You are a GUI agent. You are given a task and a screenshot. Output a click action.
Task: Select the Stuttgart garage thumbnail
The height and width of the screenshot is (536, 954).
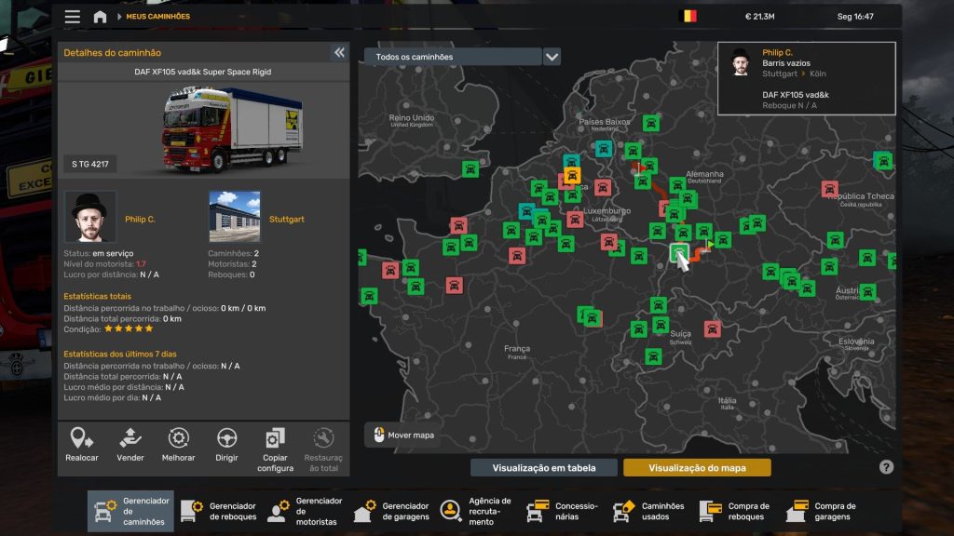[x=234, y=217]
